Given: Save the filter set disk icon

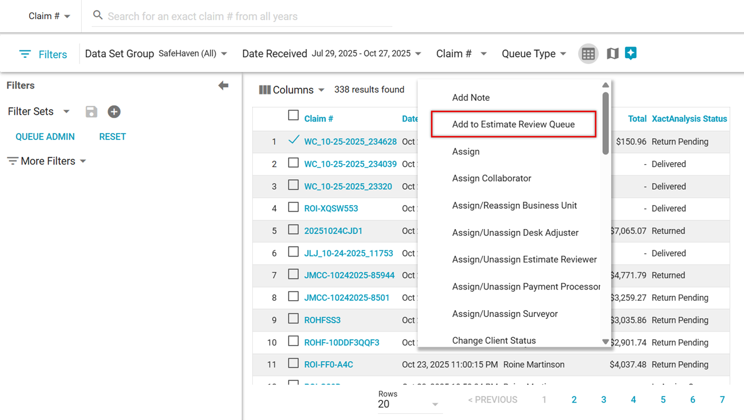Looking at the screenshot, I should [91, 111].
